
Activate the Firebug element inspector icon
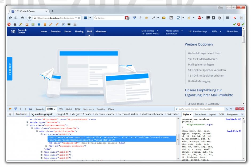click(x=15, y=109)
